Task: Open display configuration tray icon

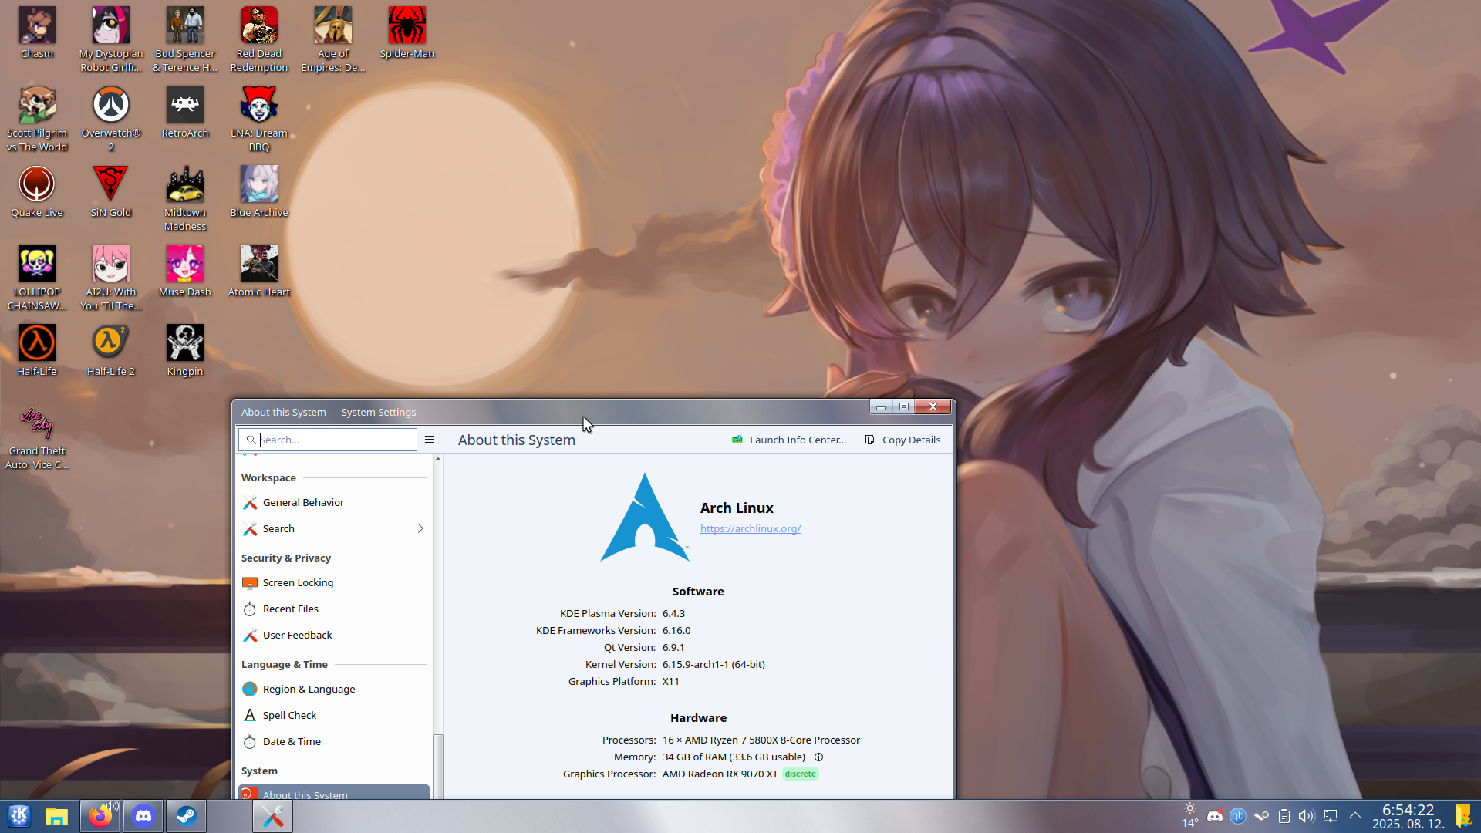Action: point(1331,816)
